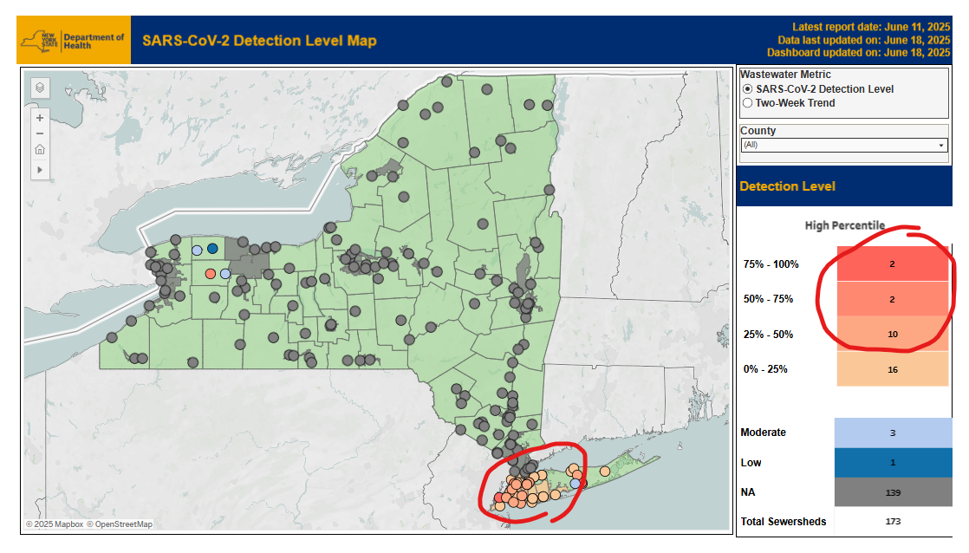Click the NY Department of Health logo
Screen dimensions: 969x553
74,41
